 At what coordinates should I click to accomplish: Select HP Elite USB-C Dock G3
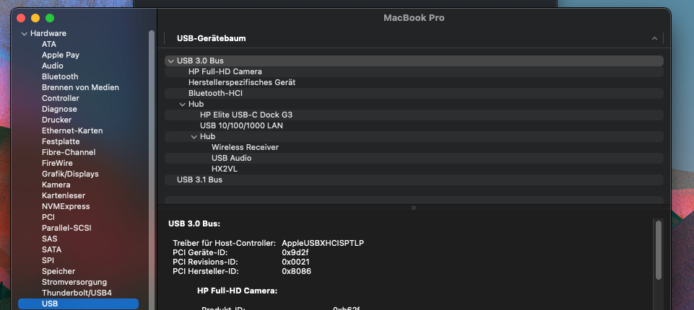(246, 115)
